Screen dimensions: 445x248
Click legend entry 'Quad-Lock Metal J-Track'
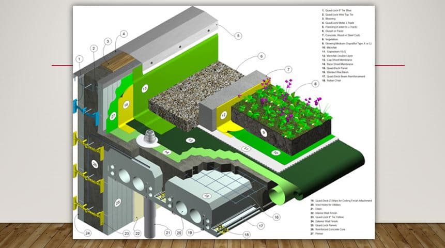coord(340,23)
